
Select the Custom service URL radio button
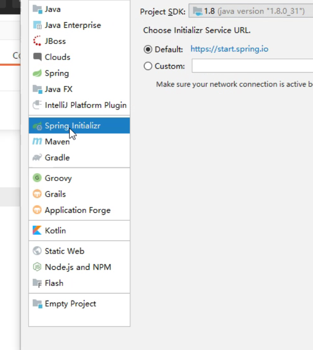coord(148,66)
